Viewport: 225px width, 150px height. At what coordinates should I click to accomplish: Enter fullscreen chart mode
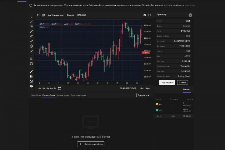149,15
